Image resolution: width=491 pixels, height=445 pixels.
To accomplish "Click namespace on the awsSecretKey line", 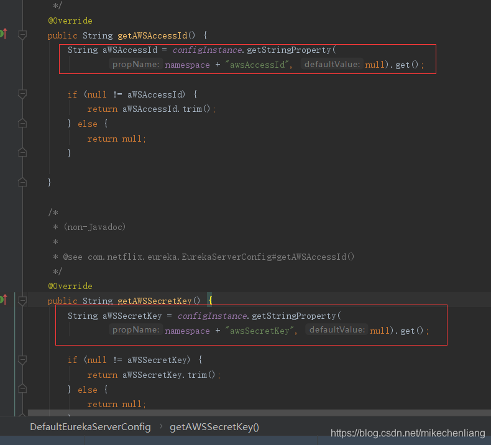I will coord(187,331).
